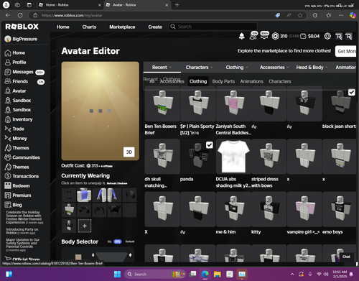Open Microsoft Edge in the taskbar
The width and height of the screenshot is (359, 281).
(x=205, y=274)
